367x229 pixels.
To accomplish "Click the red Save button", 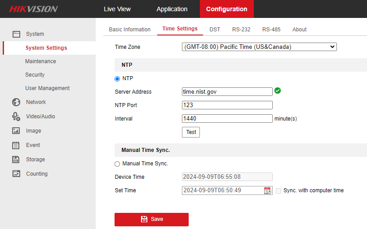I will click(151, 219).
